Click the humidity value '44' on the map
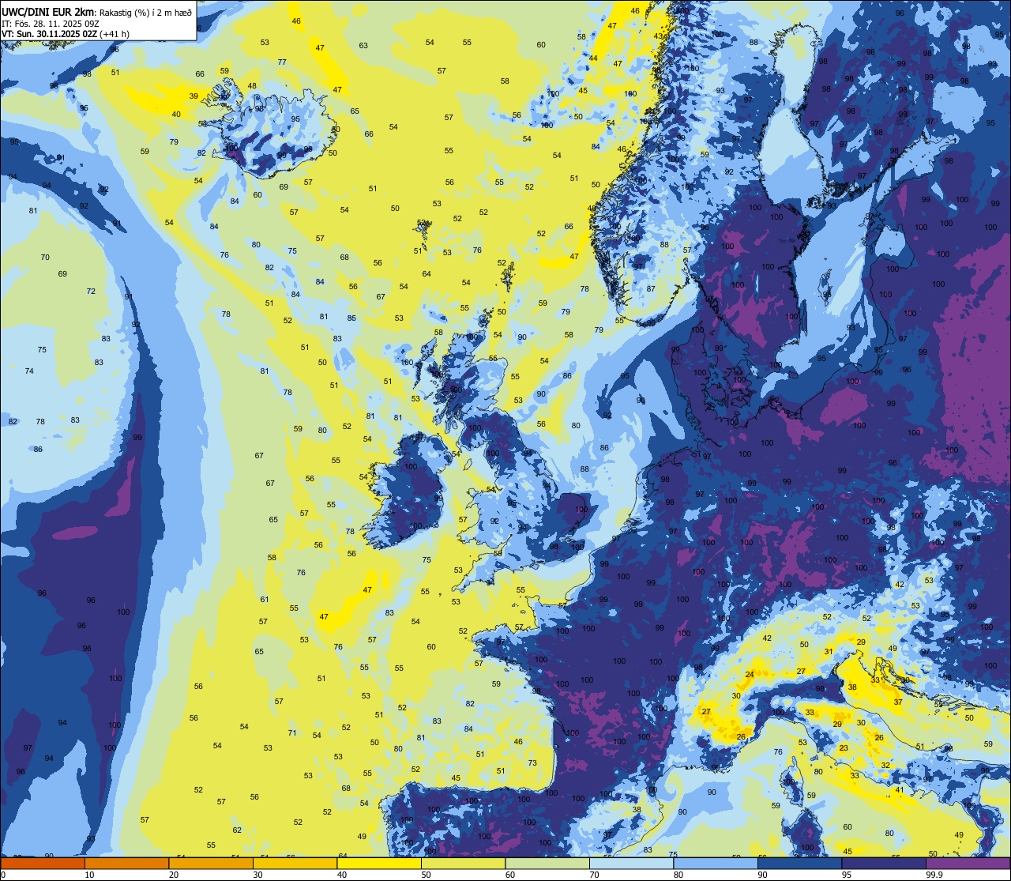 (x=593, y=58)
